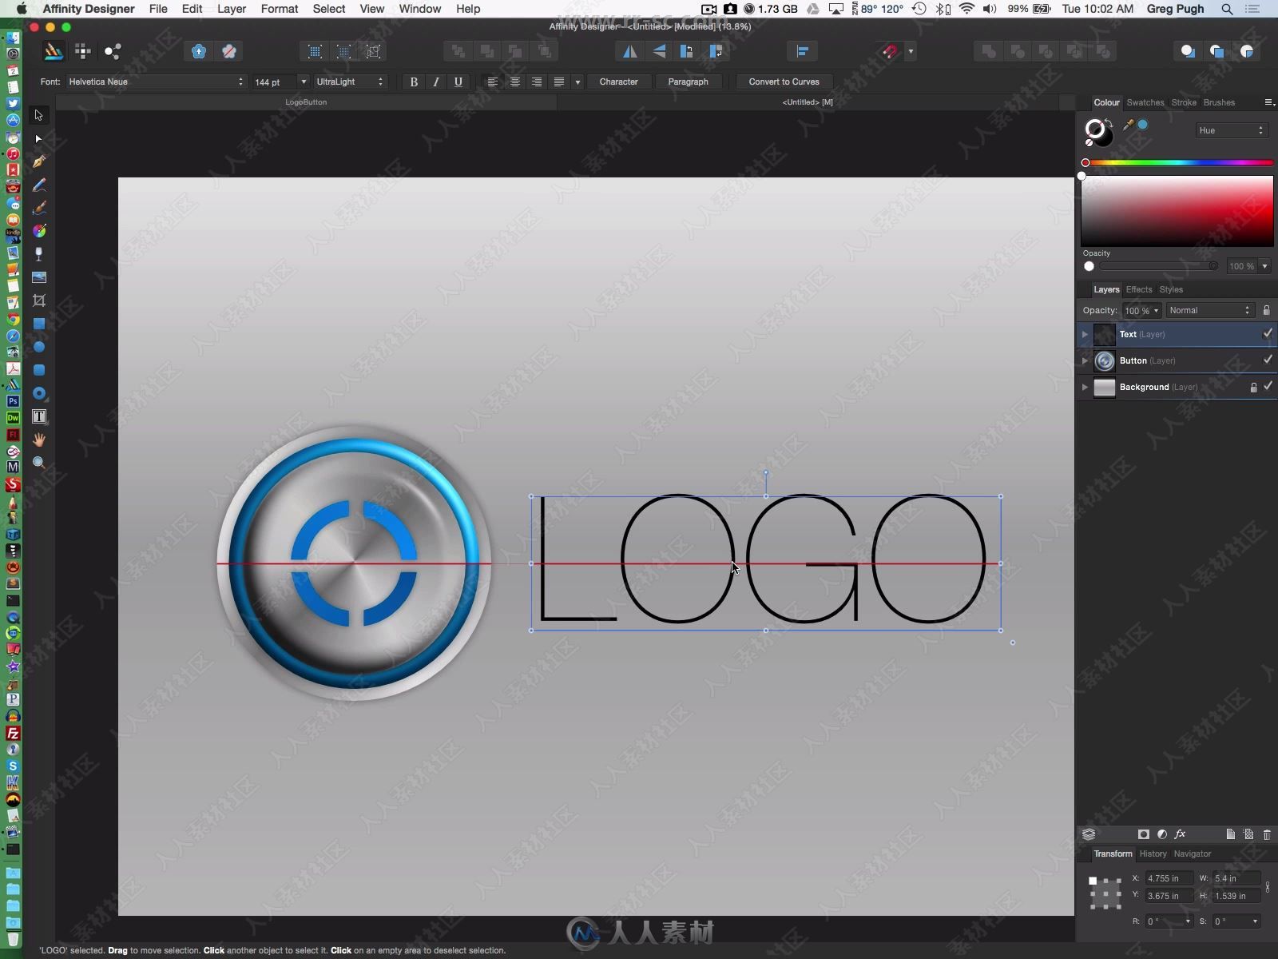Select the Zoom magnifier tool
Screen dimensions: 1278x959
pyautogui.click(x=38, y=463)
